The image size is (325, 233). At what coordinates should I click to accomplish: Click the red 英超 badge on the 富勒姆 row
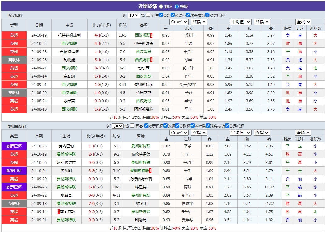pyautogui.click(x=14, y=76)
